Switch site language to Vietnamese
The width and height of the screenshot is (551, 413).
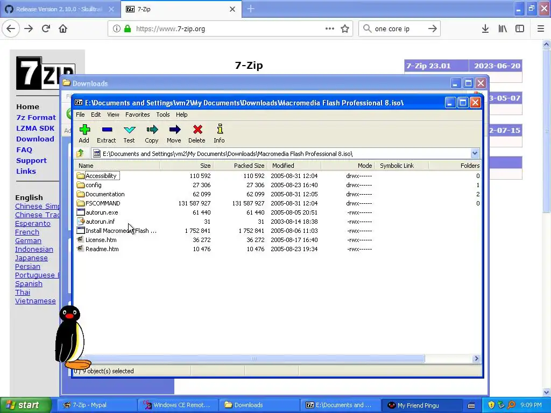coord(35,301)
